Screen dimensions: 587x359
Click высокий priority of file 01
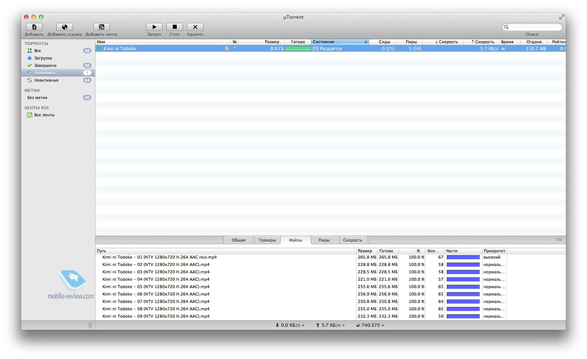492,257
